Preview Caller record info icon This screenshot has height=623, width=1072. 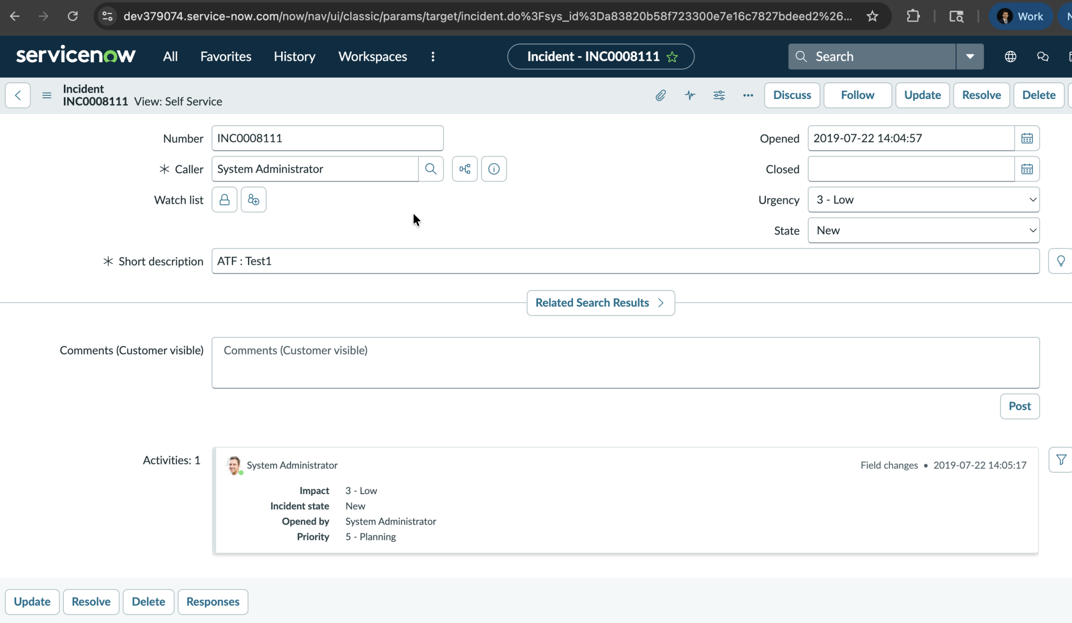494,169
